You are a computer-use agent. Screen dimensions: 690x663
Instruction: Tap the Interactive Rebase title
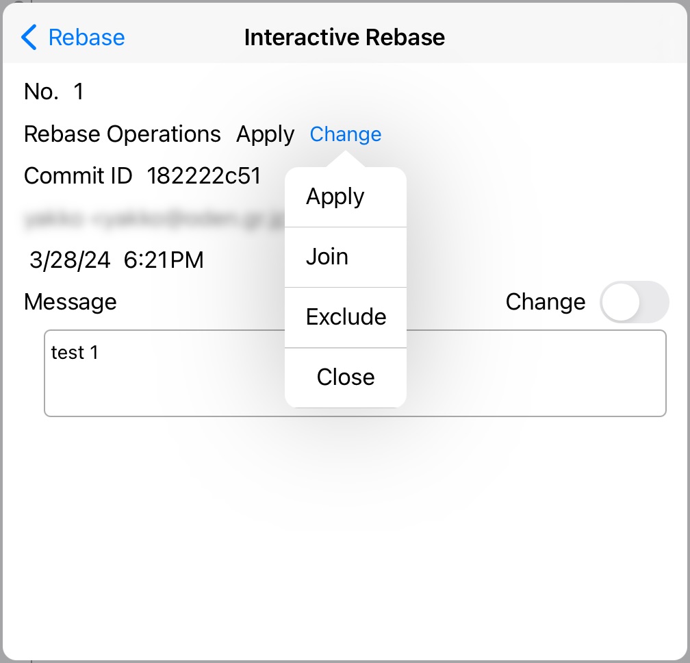pyautogui.click(x=344, y=38)
